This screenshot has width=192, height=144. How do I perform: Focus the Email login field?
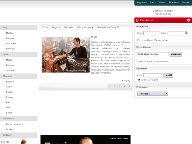tap(152, 33)
